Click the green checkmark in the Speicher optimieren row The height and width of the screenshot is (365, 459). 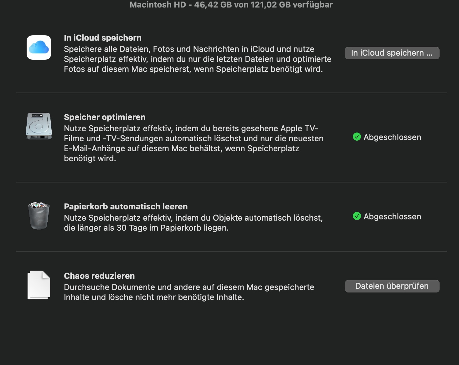point(357,137)
